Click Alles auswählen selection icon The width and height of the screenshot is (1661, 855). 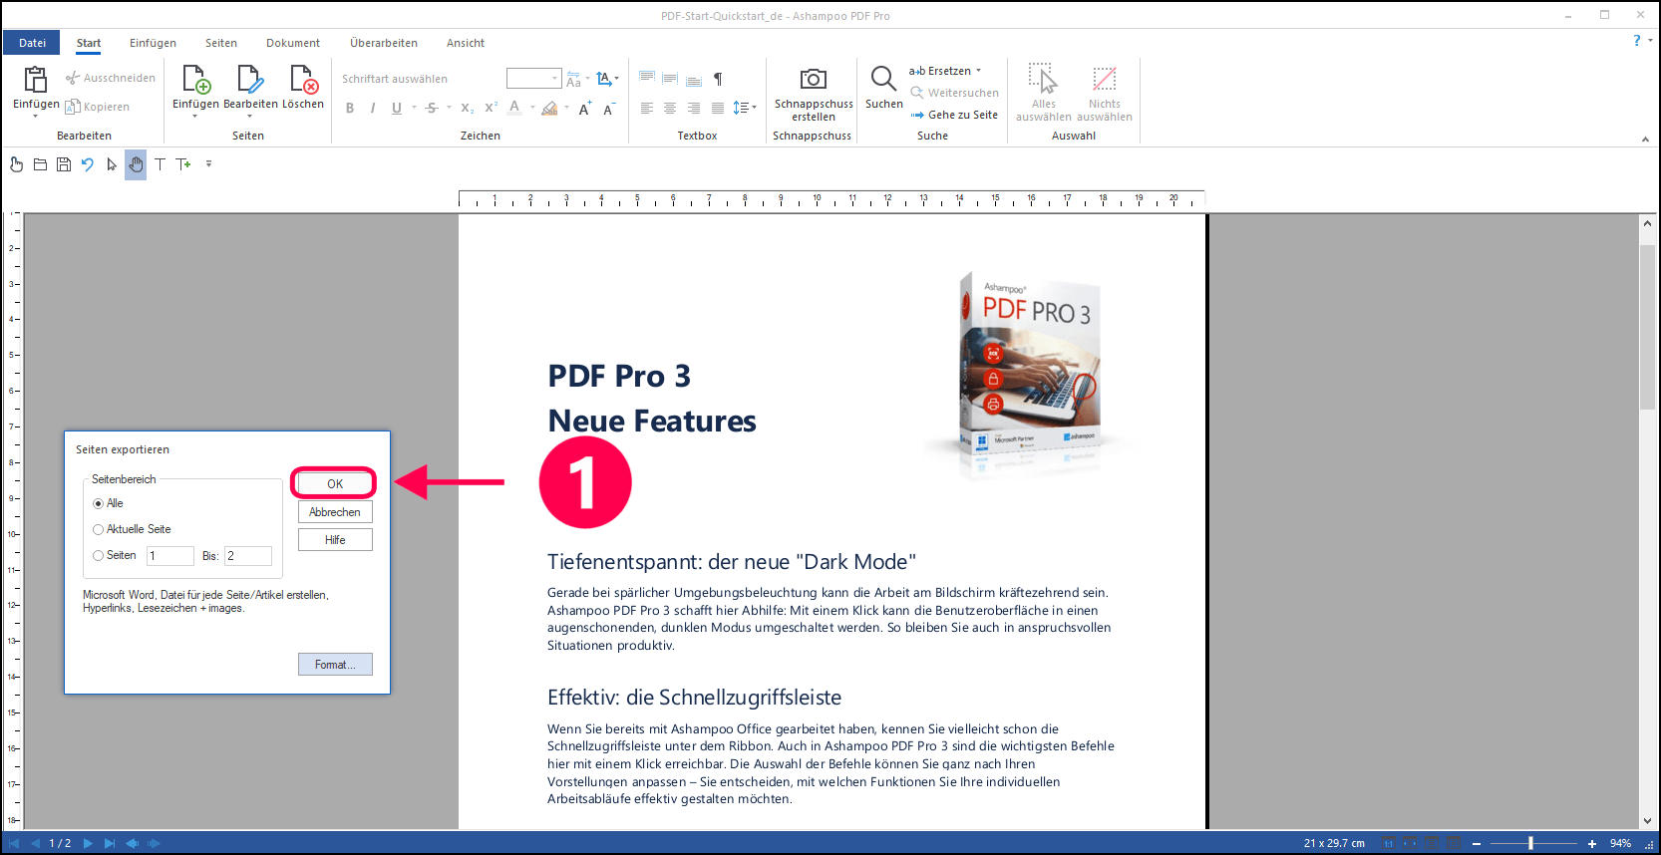[1043, 79]
